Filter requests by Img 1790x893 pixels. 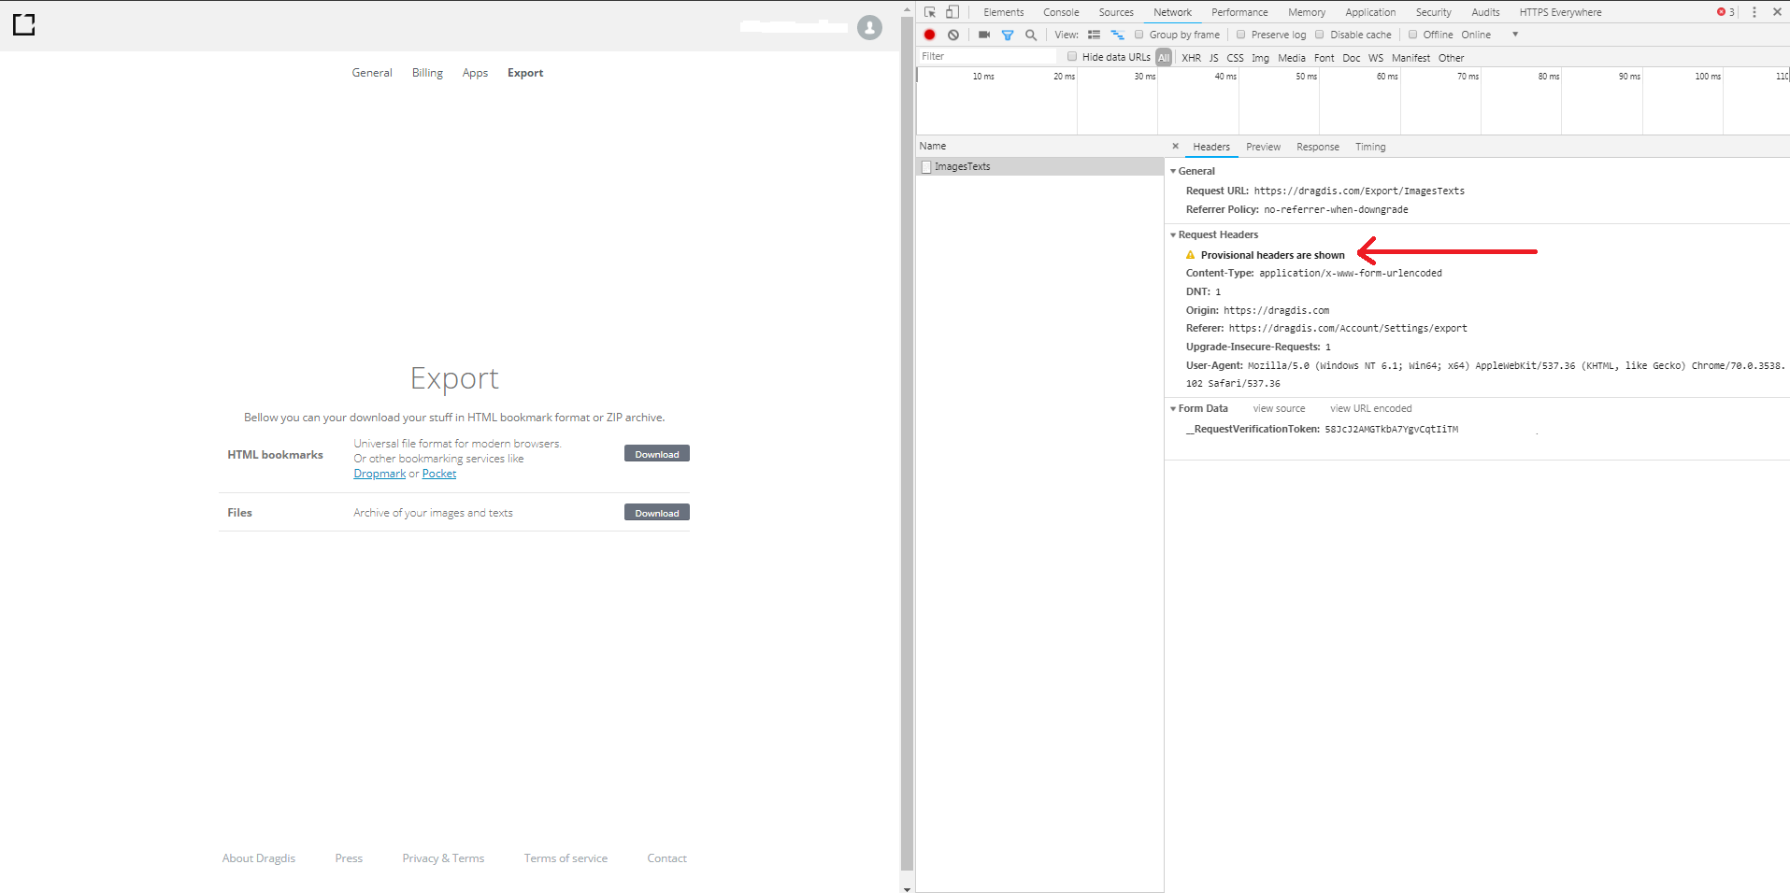pos(1260,58)
